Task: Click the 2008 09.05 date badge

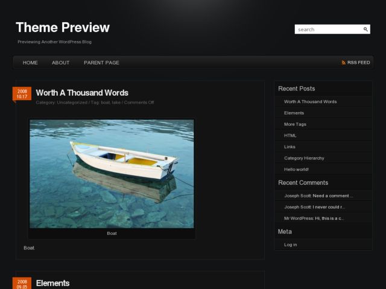Action: tap(22, 284)
